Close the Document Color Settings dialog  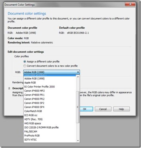click(130, 4)
